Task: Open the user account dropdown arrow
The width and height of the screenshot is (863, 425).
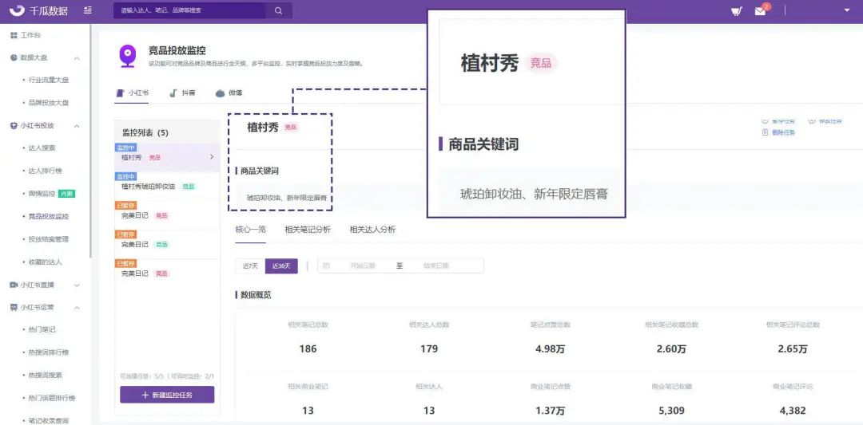Action: (846, 10)
